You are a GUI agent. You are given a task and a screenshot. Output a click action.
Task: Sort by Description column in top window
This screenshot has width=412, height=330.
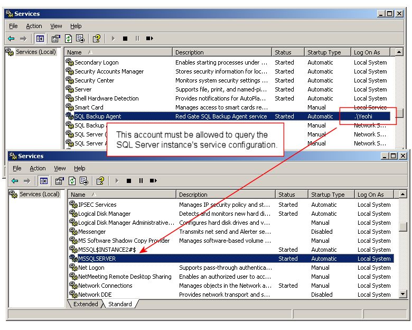(x=222, y=52)
